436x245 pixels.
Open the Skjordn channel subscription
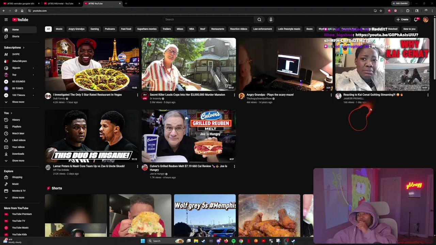[x=19, y=68]
